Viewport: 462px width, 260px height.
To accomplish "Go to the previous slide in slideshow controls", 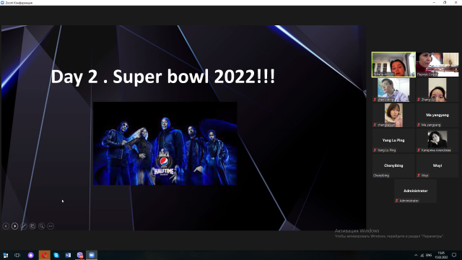I will click(x=6, y=226).
